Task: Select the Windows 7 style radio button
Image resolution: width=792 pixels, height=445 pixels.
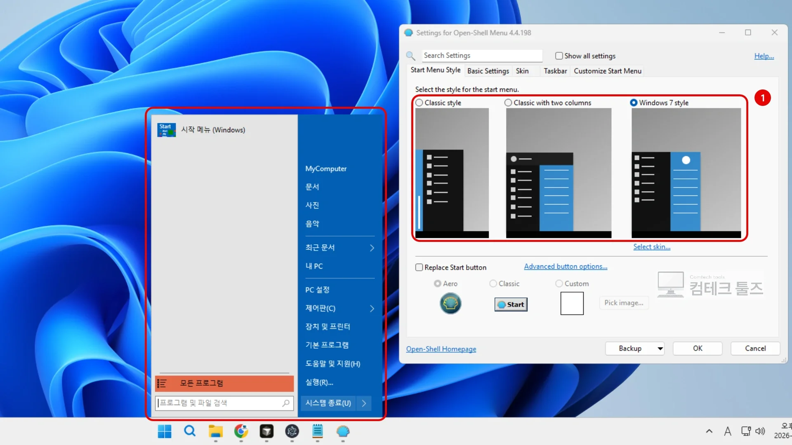Action: (x=634, y=103)
